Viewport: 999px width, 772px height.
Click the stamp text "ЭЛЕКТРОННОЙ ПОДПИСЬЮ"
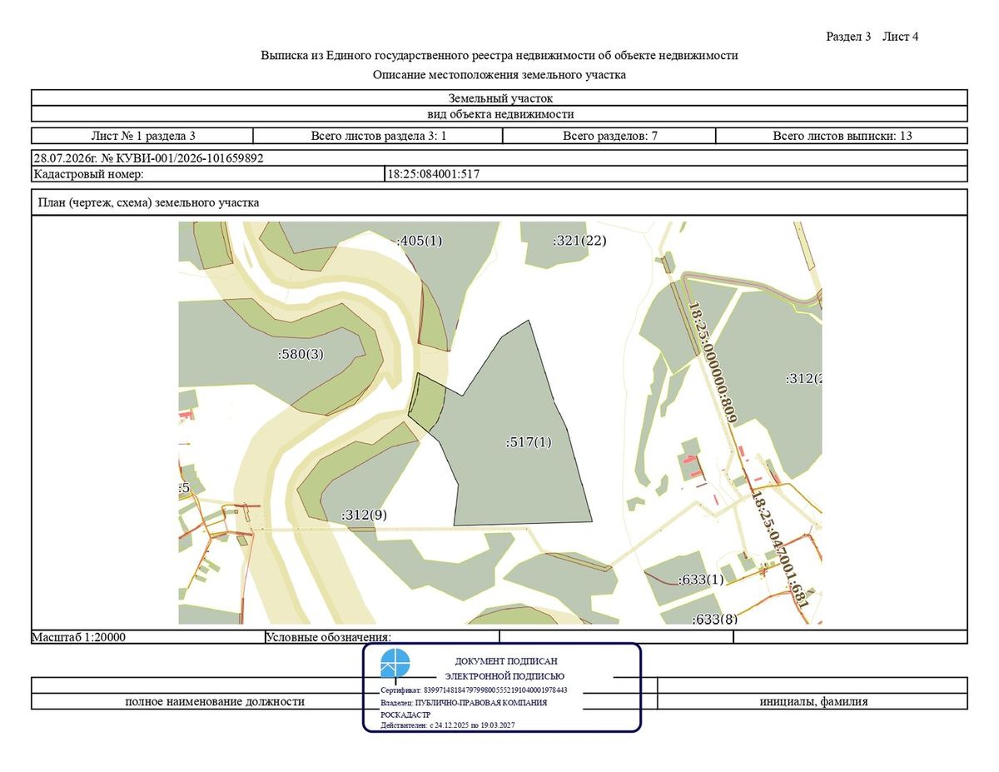(x=504, y=676)
